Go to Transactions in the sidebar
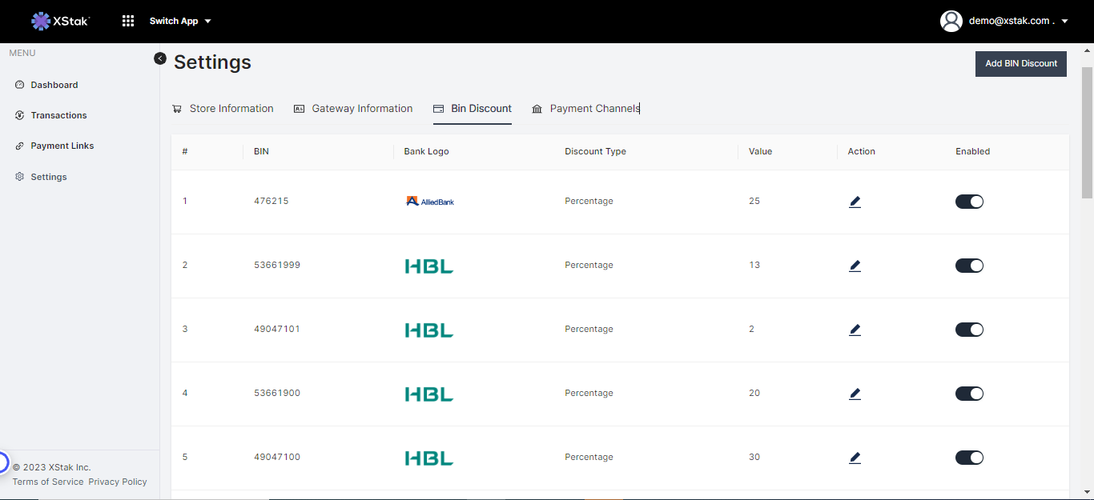 click(58, 115)
